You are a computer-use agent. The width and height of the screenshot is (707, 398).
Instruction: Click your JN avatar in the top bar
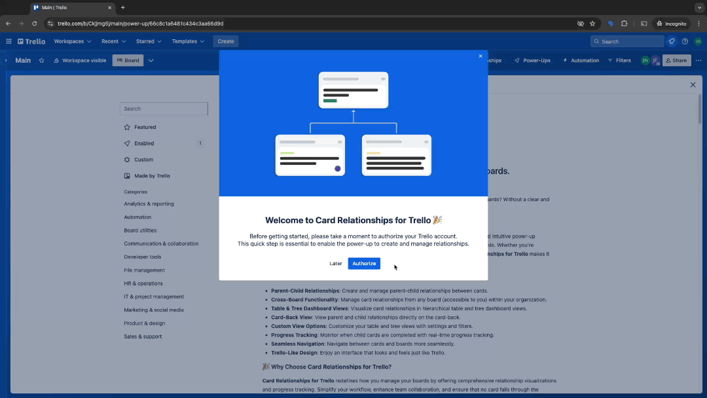(698, 41)
